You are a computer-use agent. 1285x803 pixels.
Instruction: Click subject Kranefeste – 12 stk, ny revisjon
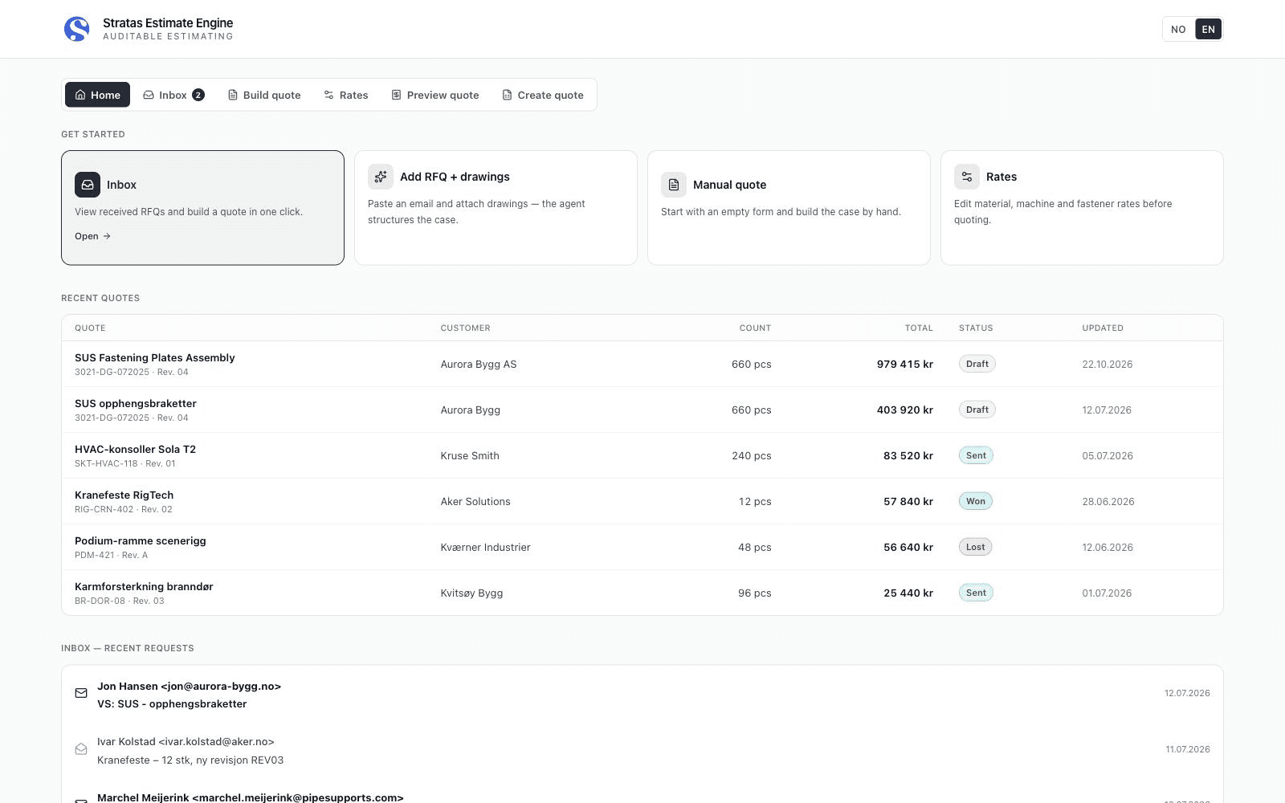pyautogui.click(x=190, y=760)
